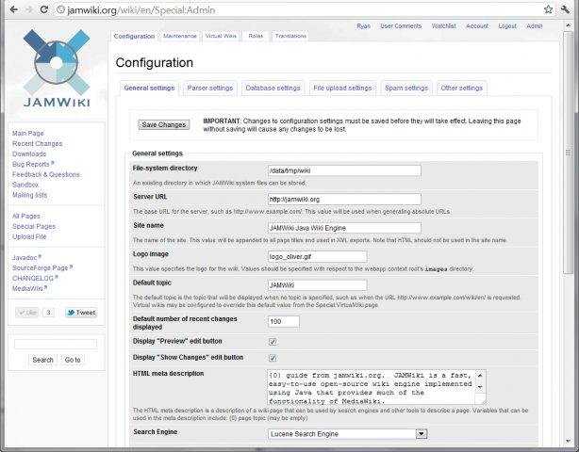Click the page vertical scrollbar thumb
Image resolution: width=579 pixels, height=452 pixels.
tap(569, 153)
